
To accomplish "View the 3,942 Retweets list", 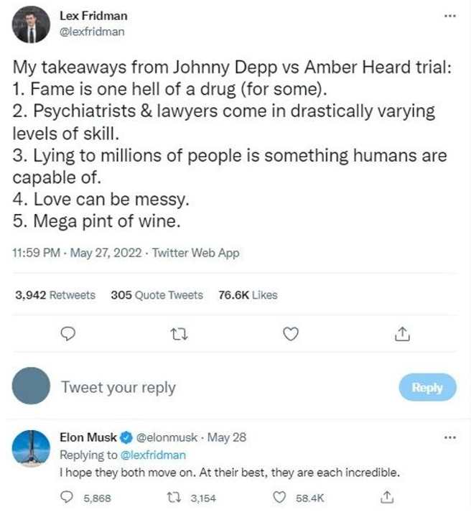I will tap(55, 294).
